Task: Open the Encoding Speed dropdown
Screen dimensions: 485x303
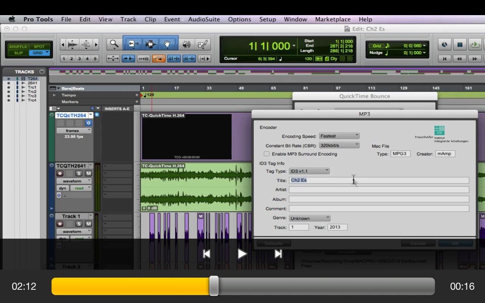Action: point(339,136)
